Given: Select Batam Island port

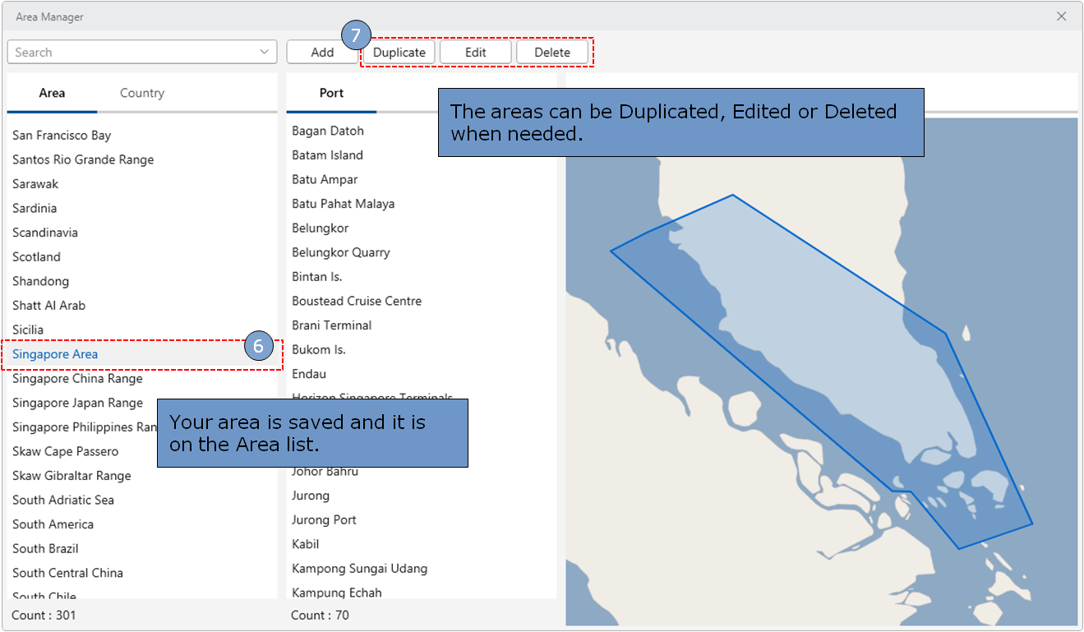Looking at the screenshot, I should coord(327,155).
